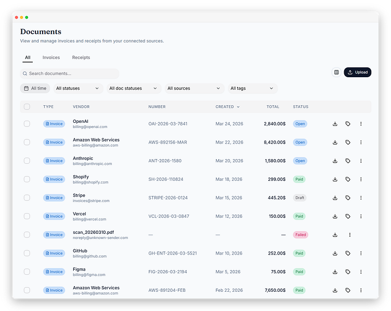Tag invoice AWS-891204-FEB

pyautogui.click(x=348, y=290)
